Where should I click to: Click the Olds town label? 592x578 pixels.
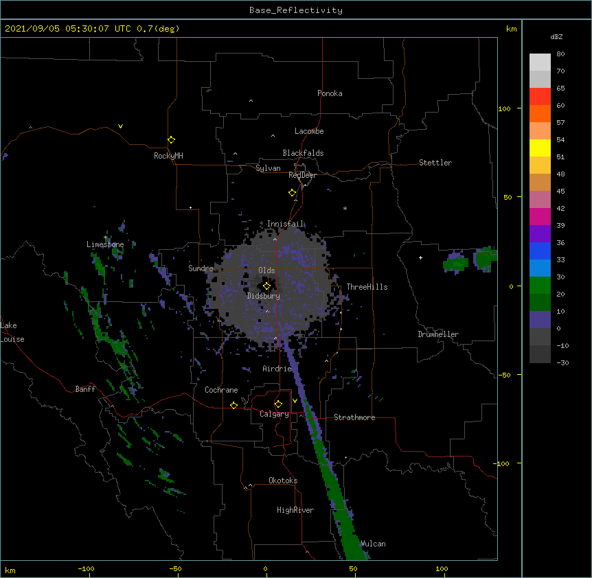click(266, 270)
